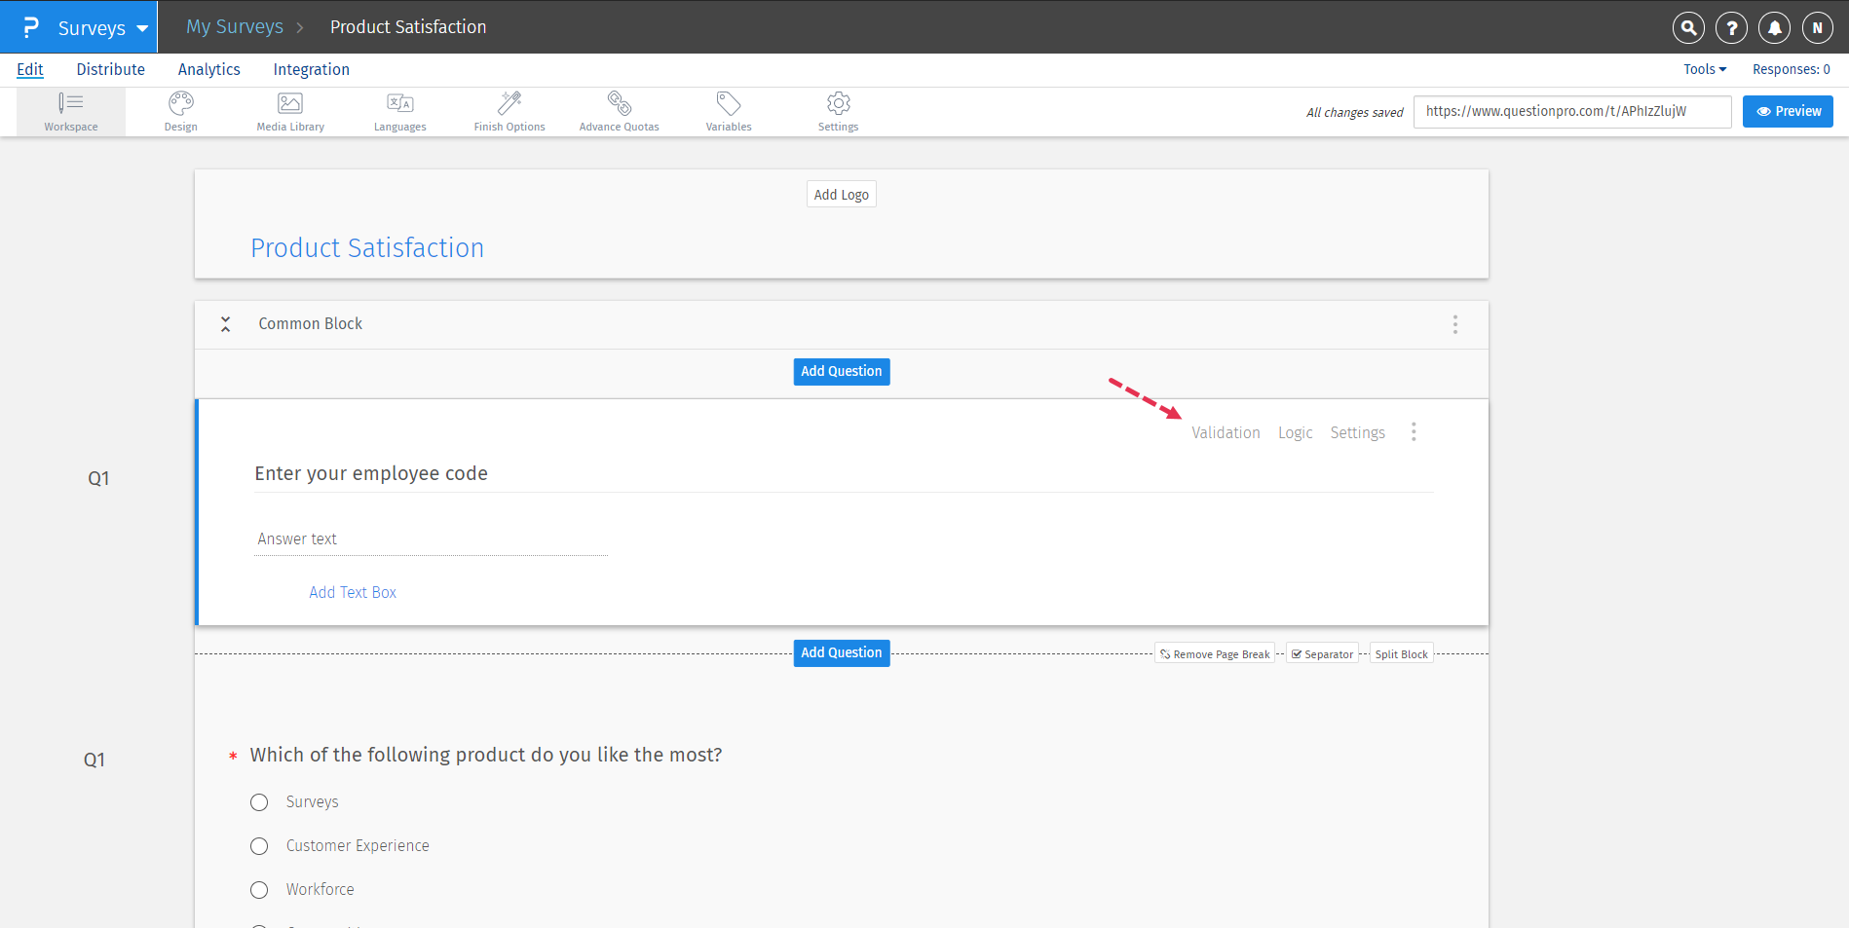
Task: Open the notifications bell
Action: (1774, 26)
